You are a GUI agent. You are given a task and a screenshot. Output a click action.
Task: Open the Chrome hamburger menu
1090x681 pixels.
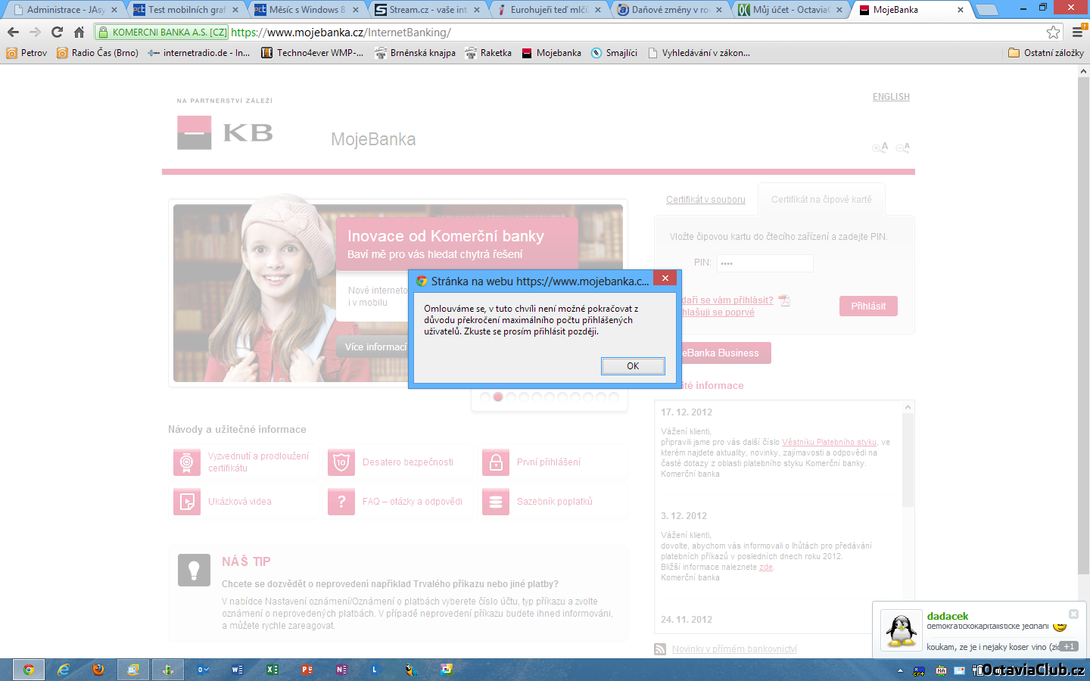tap(1077, 32)
